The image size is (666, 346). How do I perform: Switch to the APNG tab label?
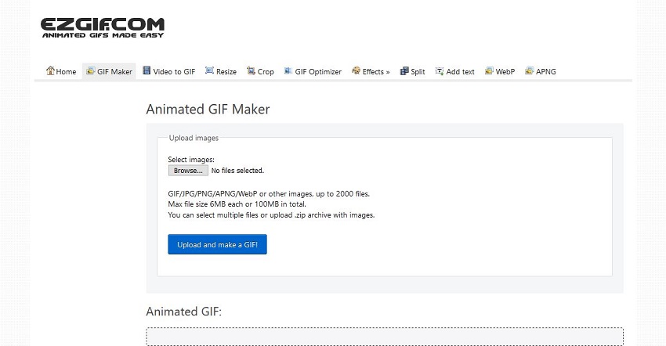[546, 72]
